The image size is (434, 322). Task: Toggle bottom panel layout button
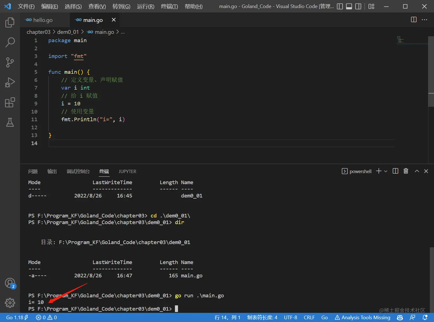[x=349, y=6]
